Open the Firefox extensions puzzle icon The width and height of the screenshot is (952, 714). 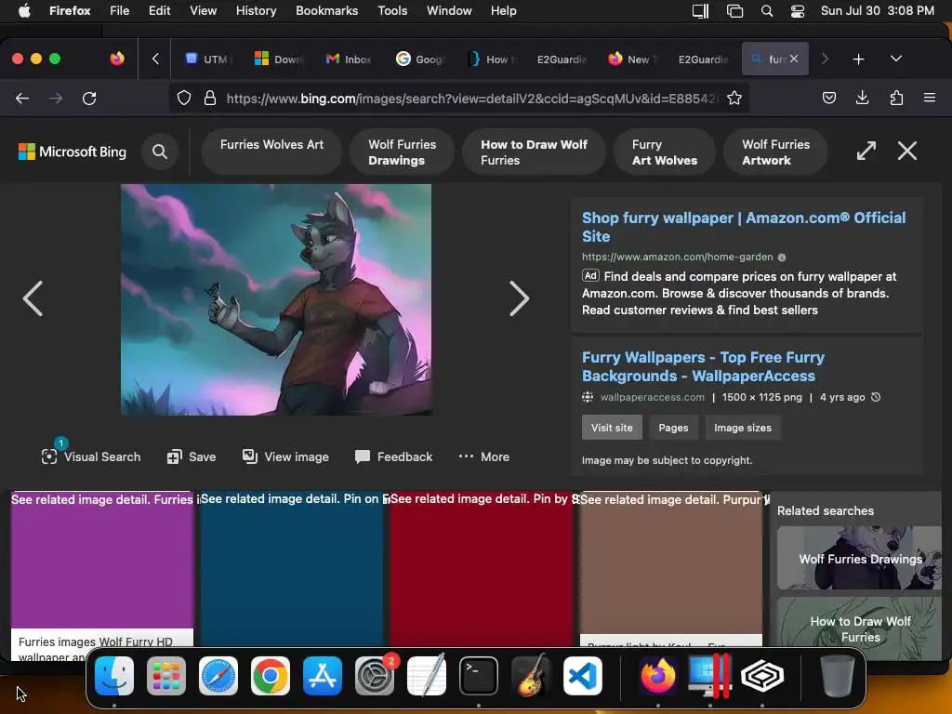click(896, 98)
